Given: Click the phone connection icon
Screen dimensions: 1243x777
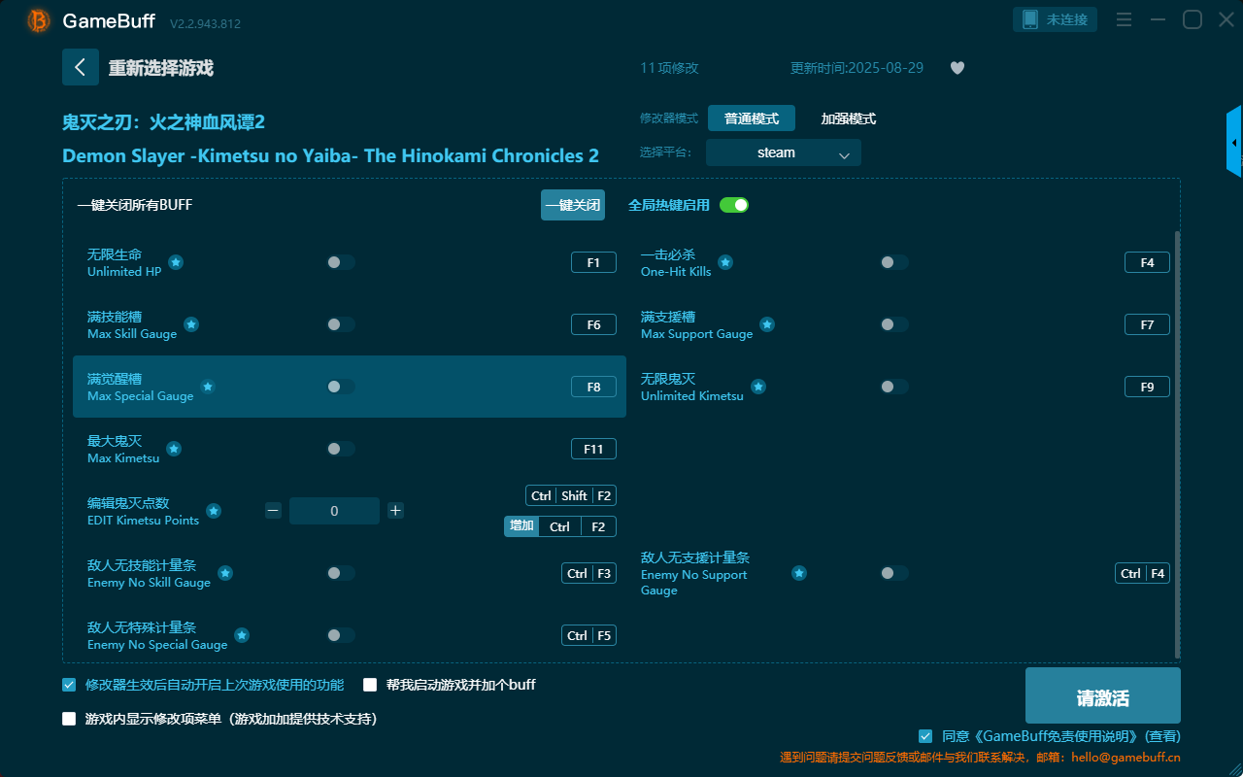Looking at the screenshot, I should click(1030, 19).
